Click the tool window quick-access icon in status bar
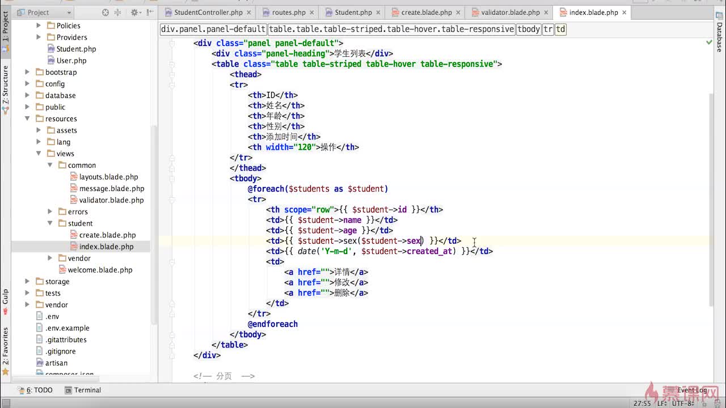This screenshot has width=726, height=408. [5, 403]
